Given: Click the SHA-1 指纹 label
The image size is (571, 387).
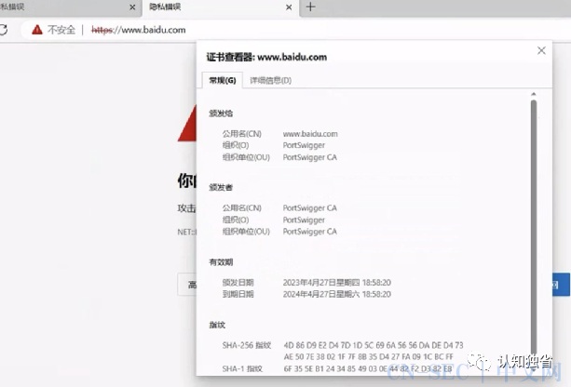Looking at the screenshot, I should 242,368.
